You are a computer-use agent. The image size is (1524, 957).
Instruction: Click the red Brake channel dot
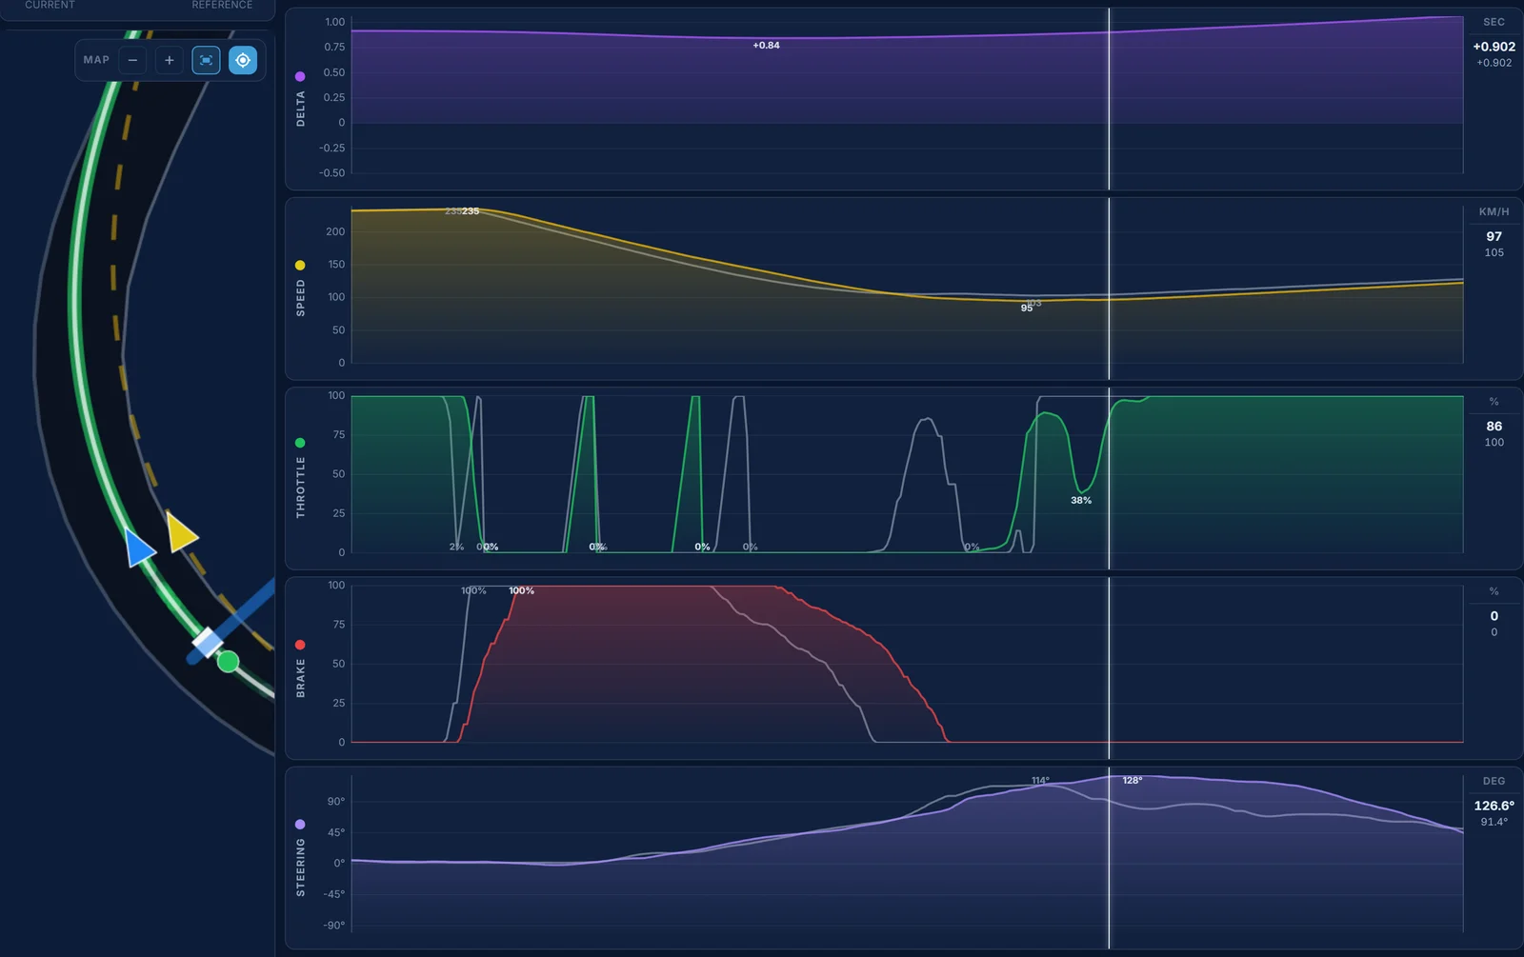tap(300, 645)
